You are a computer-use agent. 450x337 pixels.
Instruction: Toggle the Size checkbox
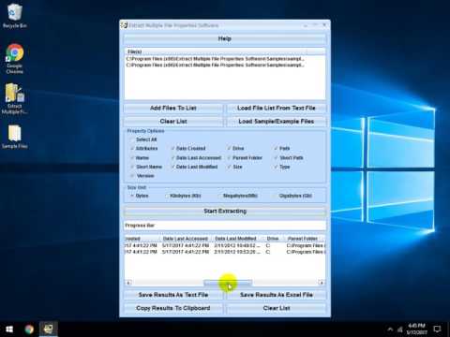click(x=229, y=167)
